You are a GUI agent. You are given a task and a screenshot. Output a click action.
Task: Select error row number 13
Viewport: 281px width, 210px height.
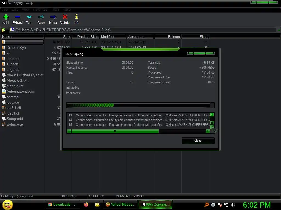coord(138,115)
